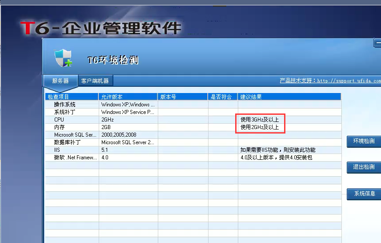Select the 操作系统 row
381x243 pixels.
click(193, 105)
